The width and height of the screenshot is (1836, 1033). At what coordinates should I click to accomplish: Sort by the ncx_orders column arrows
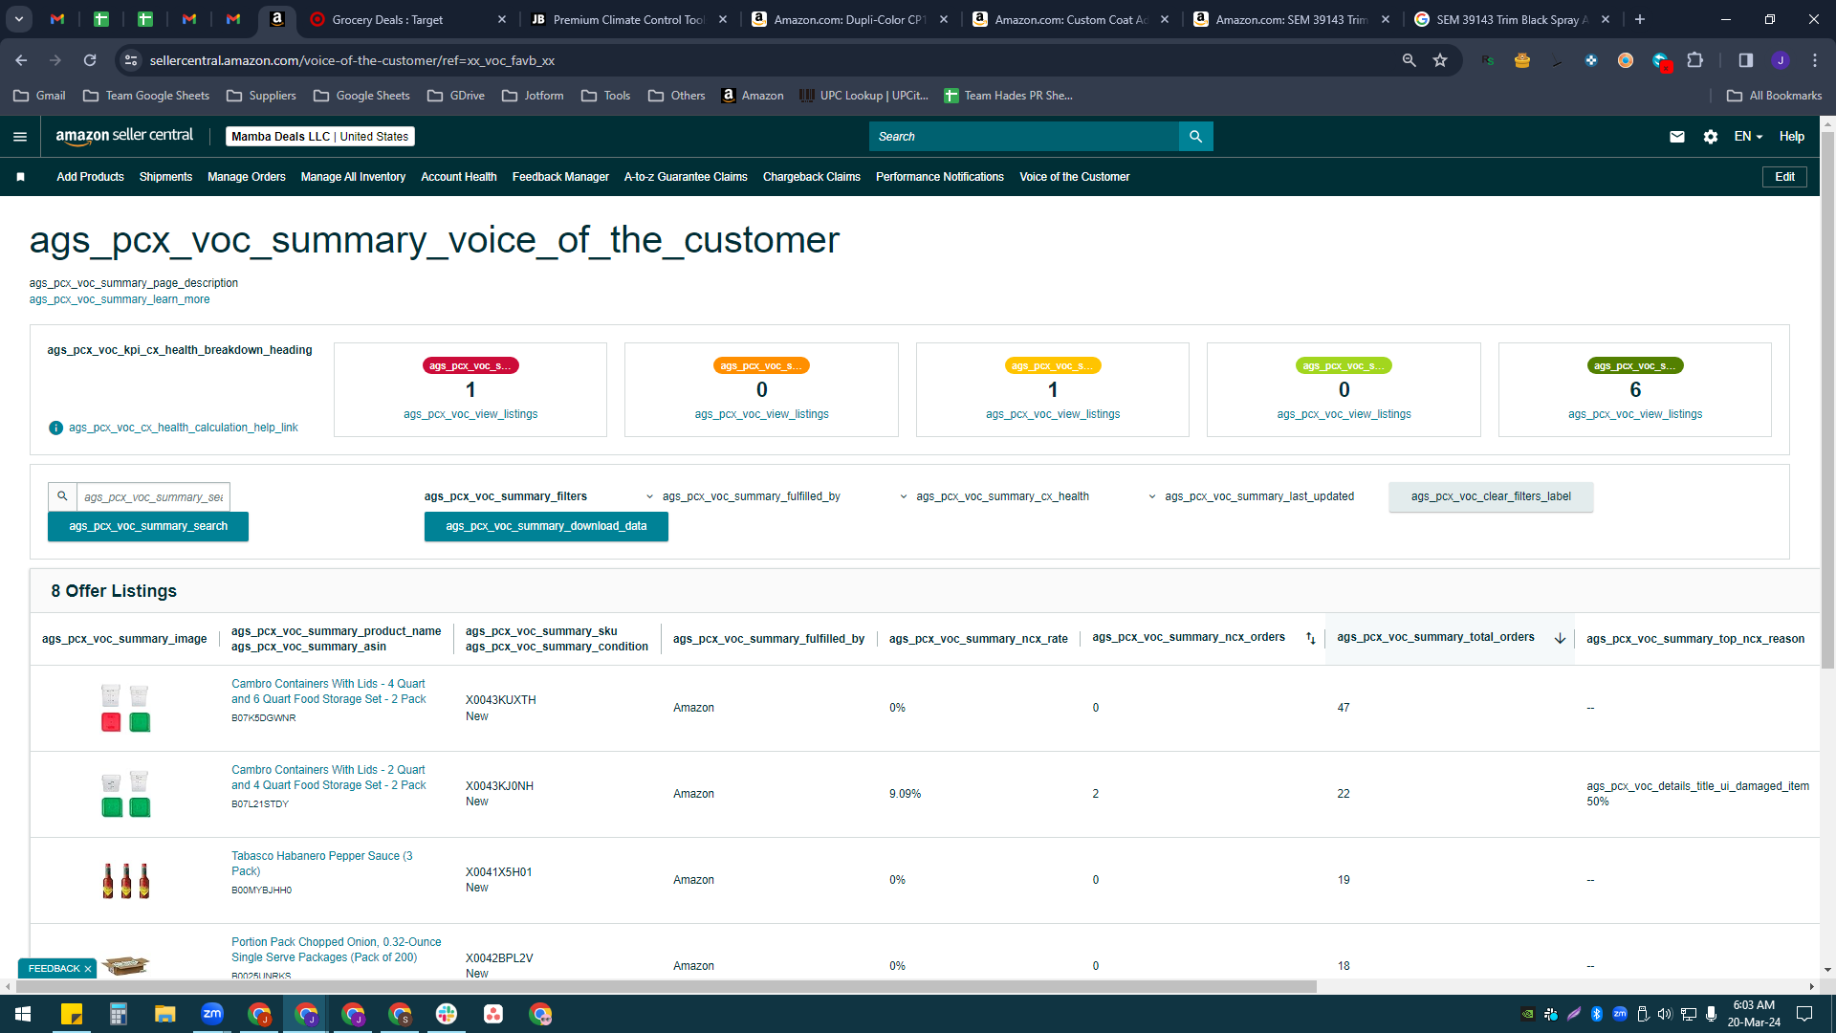tap(1310, 638)
